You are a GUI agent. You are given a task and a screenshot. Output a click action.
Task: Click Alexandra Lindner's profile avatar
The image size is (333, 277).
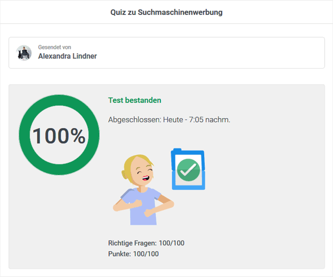coord(24,53)
